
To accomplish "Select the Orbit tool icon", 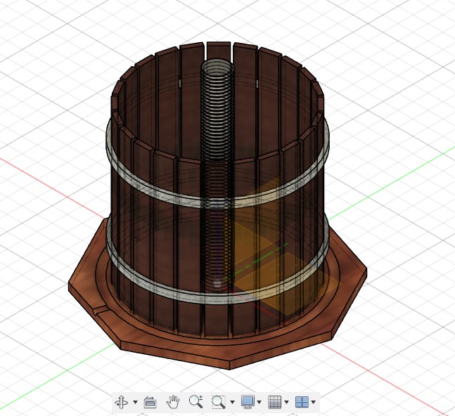I will (121, 402).
